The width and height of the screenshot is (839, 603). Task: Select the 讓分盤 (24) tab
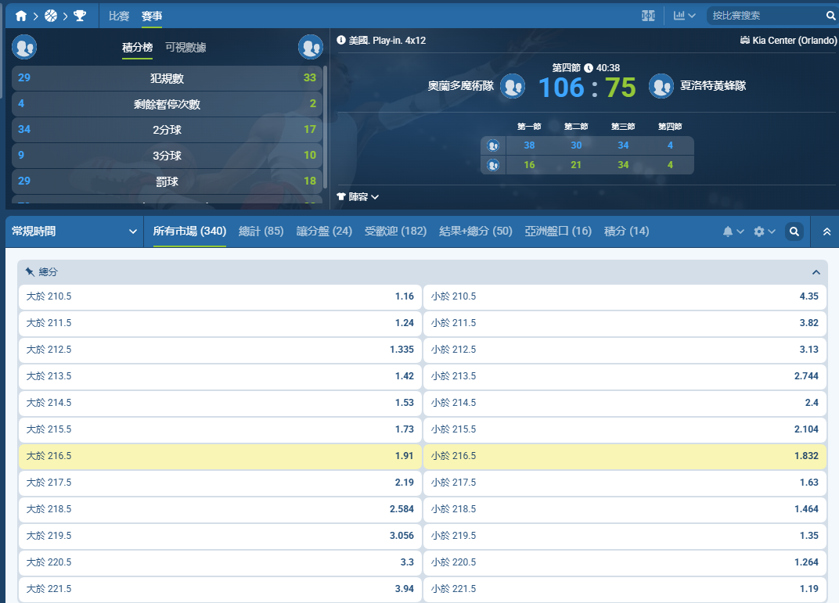click(x=324, y=231)
